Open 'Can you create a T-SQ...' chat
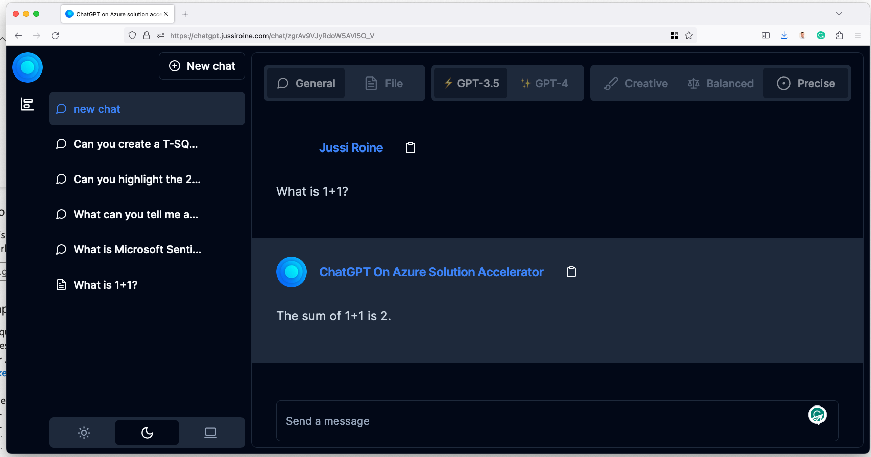 pyautogui.click(x=147, y=144)
